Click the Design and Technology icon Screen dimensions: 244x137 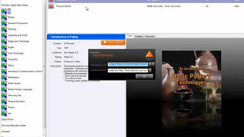coord(4,41)
